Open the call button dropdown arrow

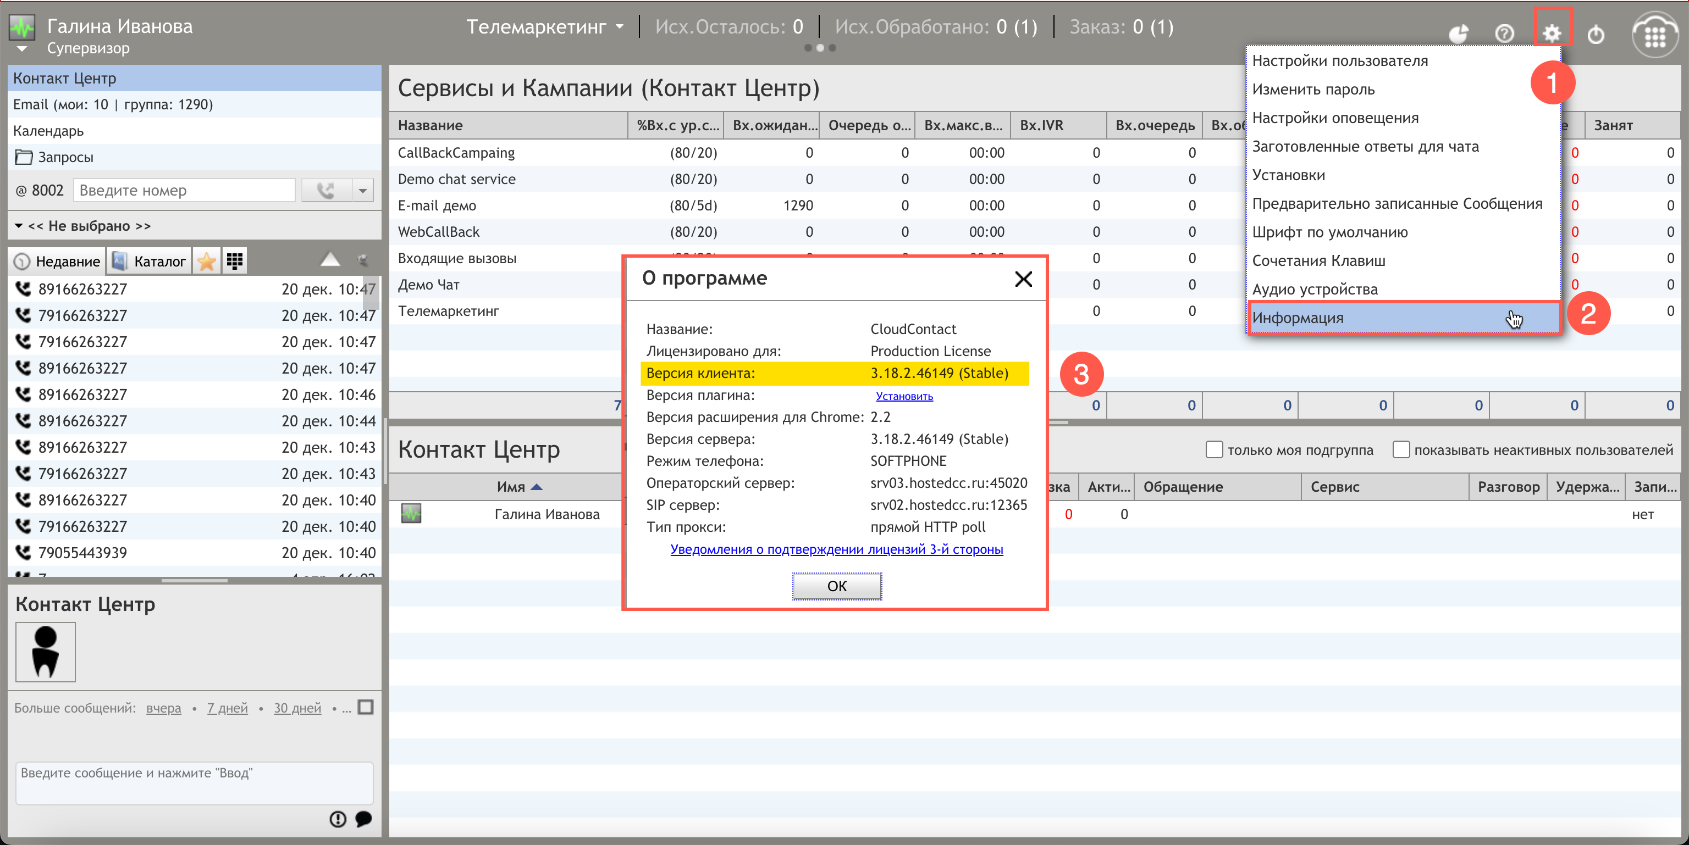362,191
